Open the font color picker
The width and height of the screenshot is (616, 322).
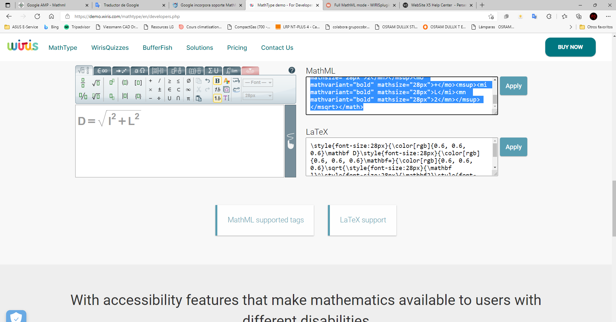click(x=227, y=81)
